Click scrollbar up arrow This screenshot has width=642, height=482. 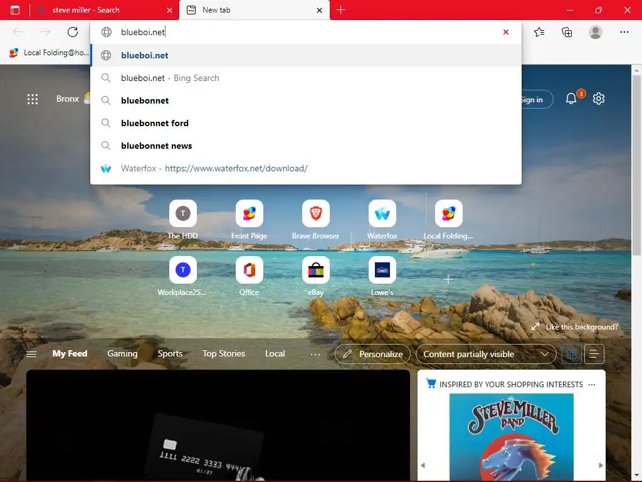coord(636,70)
